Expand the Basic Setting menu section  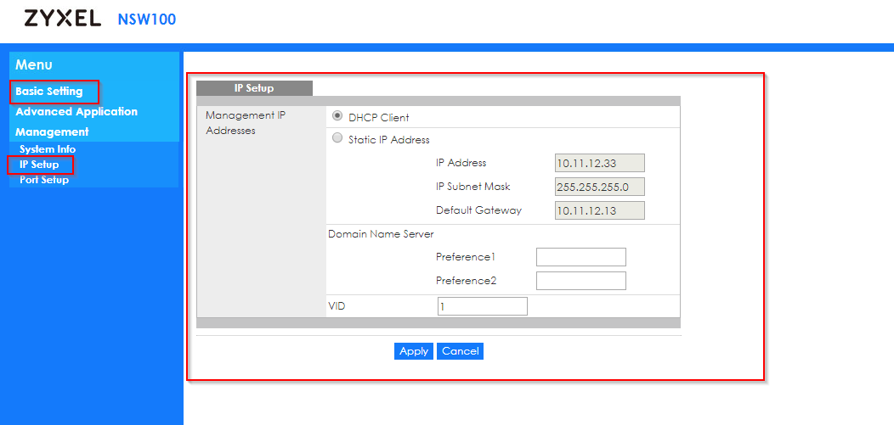point(49,92)
